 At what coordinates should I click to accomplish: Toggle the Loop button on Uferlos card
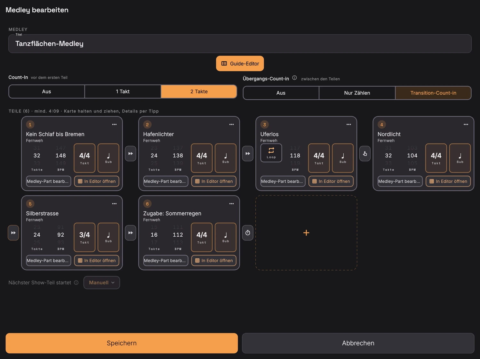click(271, 153)
